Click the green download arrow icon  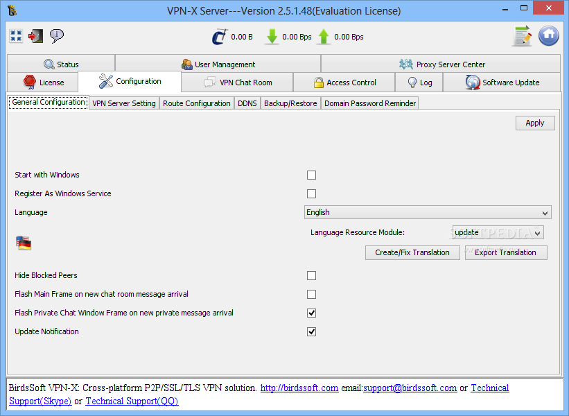[272, 37]
